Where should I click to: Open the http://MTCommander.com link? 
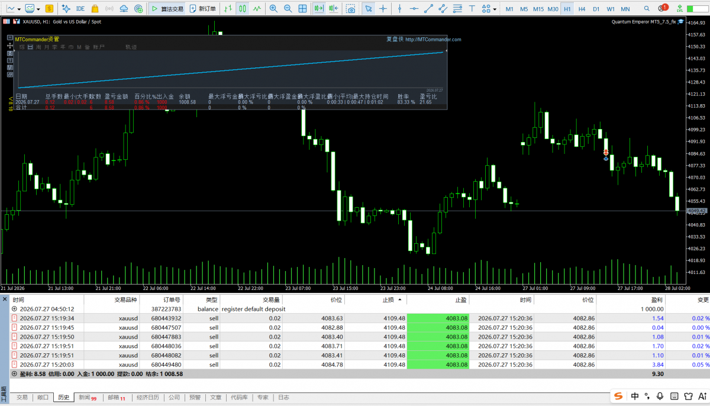tap(433, 40)
